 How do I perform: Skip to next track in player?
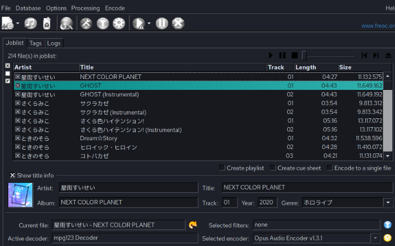376,55
